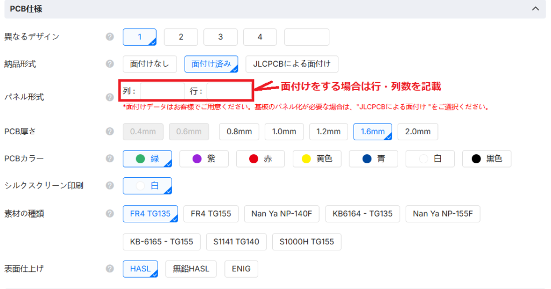Click help icon beside シルクスクリーン印刷
The height and width of the screenshot is (289, 551).
click(x=110, y=185)
